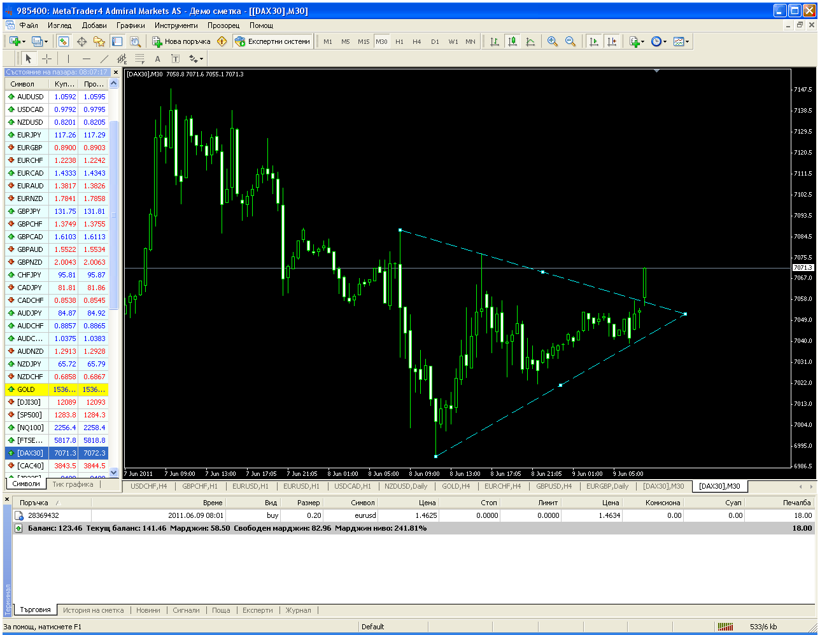Viewport: 820px width, 635px height.
Task: Open the Navigator window star-folder icon
Action: coord(99,41)
